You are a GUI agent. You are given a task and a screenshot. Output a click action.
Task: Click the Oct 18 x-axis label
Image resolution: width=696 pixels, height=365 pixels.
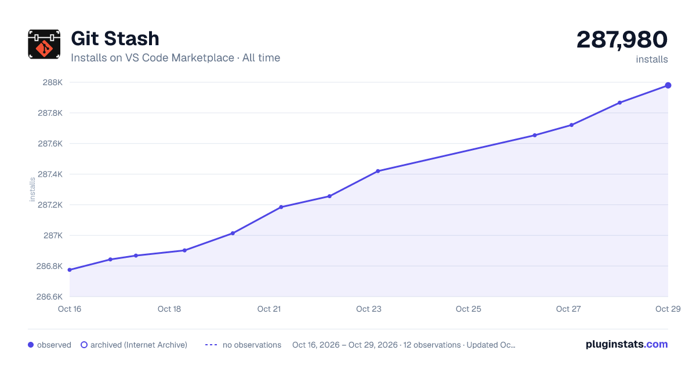click(169, 309)
